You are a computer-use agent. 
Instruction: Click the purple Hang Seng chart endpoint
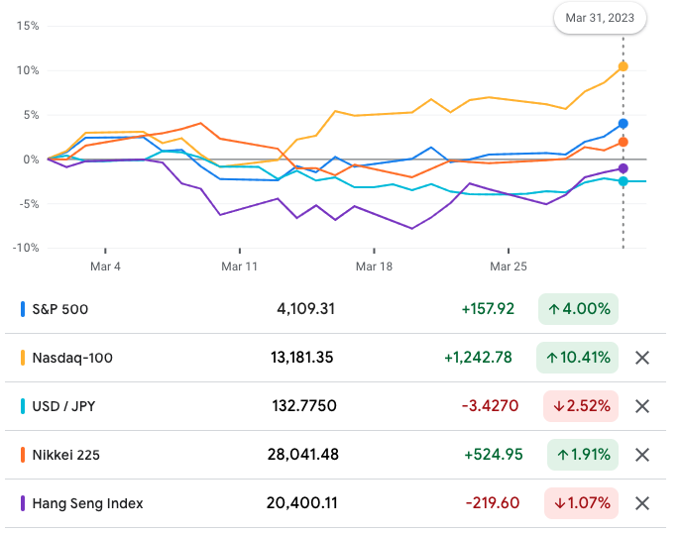(623, 168)
